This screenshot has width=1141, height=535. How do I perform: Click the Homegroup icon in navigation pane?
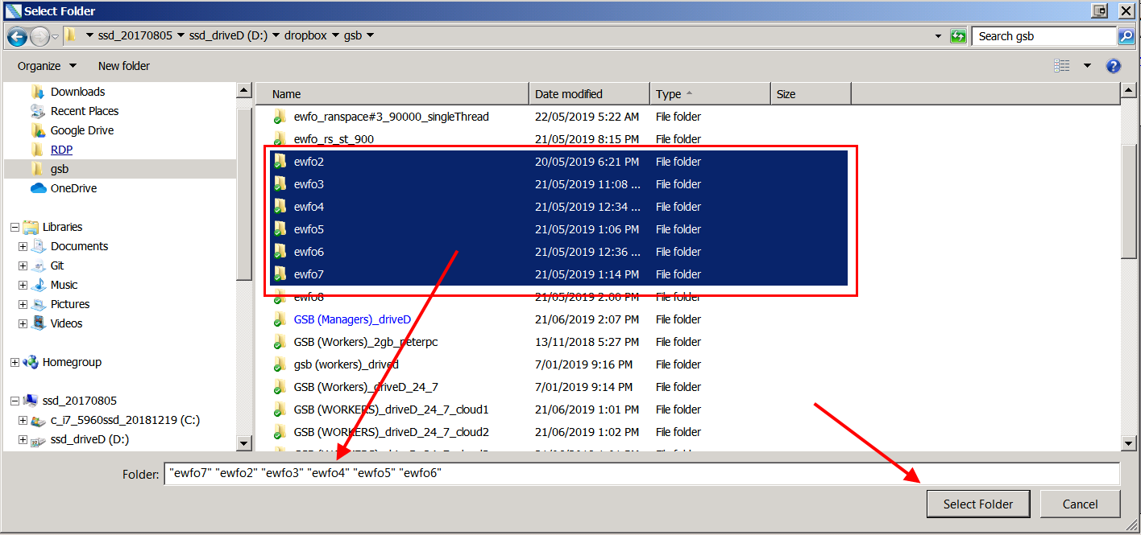point(31,362)
